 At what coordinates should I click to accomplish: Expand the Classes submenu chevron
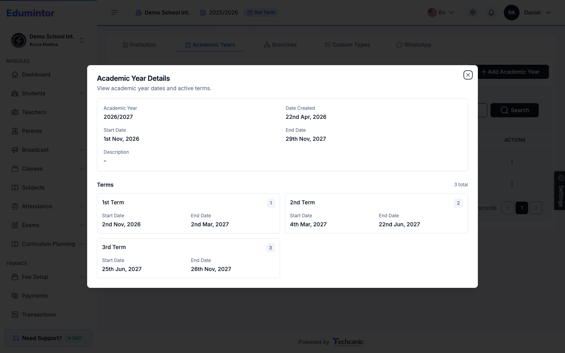(82, 169)
